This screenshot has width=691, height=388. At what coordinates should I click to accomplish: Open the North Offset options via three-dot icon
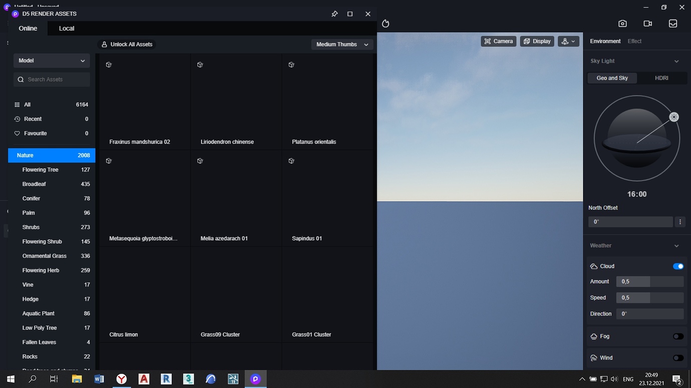680,221
